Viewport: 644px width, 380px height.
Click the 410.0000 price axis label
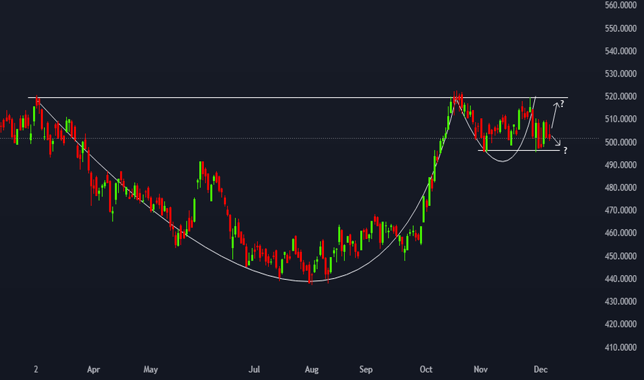click(x=621, y=347)
